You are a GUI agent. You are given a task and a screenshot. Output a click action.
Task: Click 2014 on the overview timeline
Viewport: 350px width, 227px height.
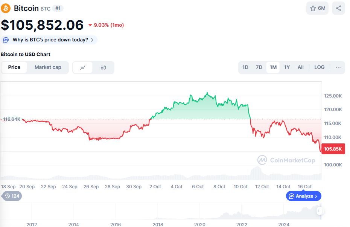click(73, 224)
